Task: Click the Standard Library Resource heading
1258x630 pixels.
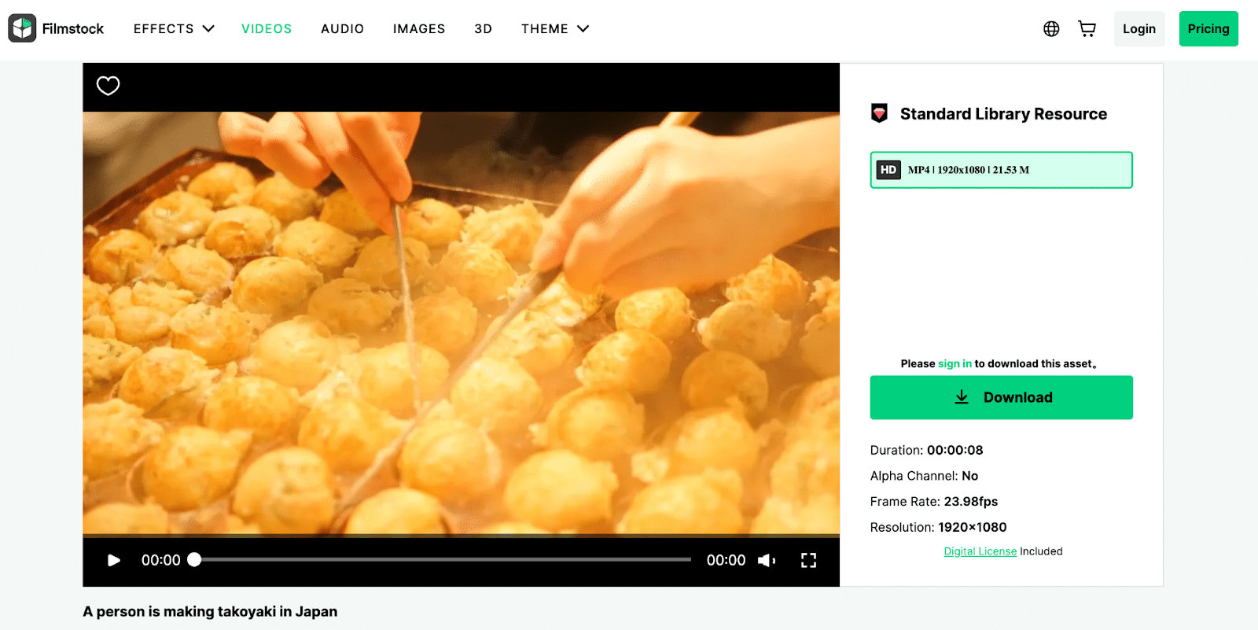Action: [1003, 114]
